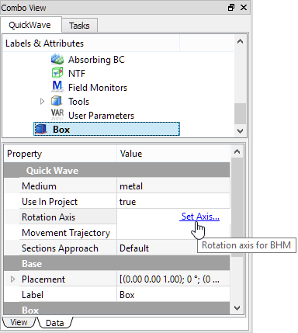Click the Tools cube icon
Image resolution: width=298 pixels, height=333 pixels.
pyautogui.click(x=57, y=101)
